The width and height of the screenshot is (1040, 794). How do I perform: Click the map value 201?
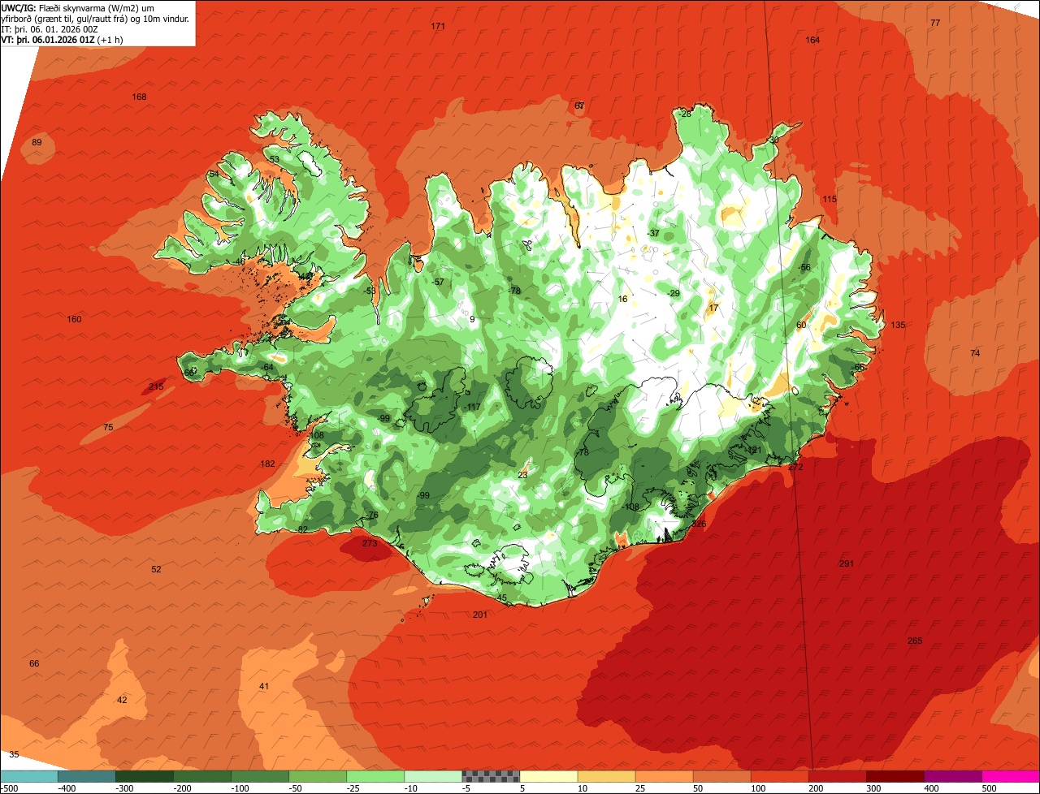coord(480,615)
